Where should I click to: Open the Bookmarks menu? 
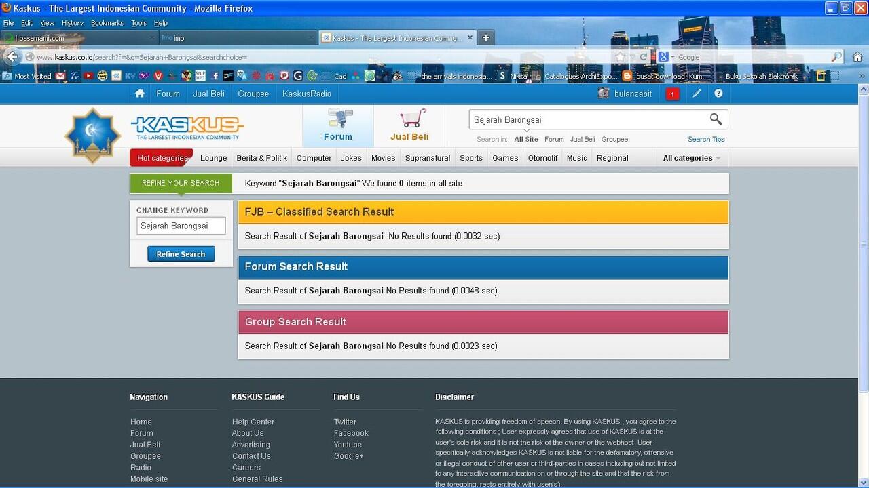click(x=107, y=23)
